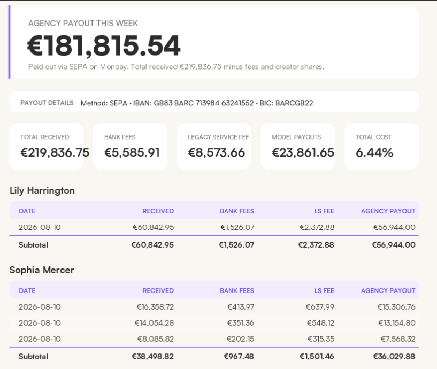Image resolution: width=437 pixels, height=369 pixels.
Task: Select the €13,154.80 agency payout cell
Action: tap(396, 323)
